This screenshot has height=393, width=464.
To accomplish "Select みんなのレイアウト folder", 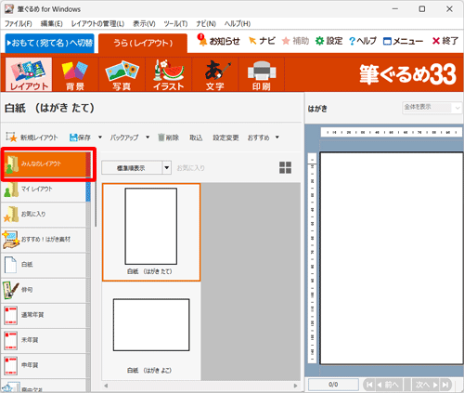I will tap(47, 164).
